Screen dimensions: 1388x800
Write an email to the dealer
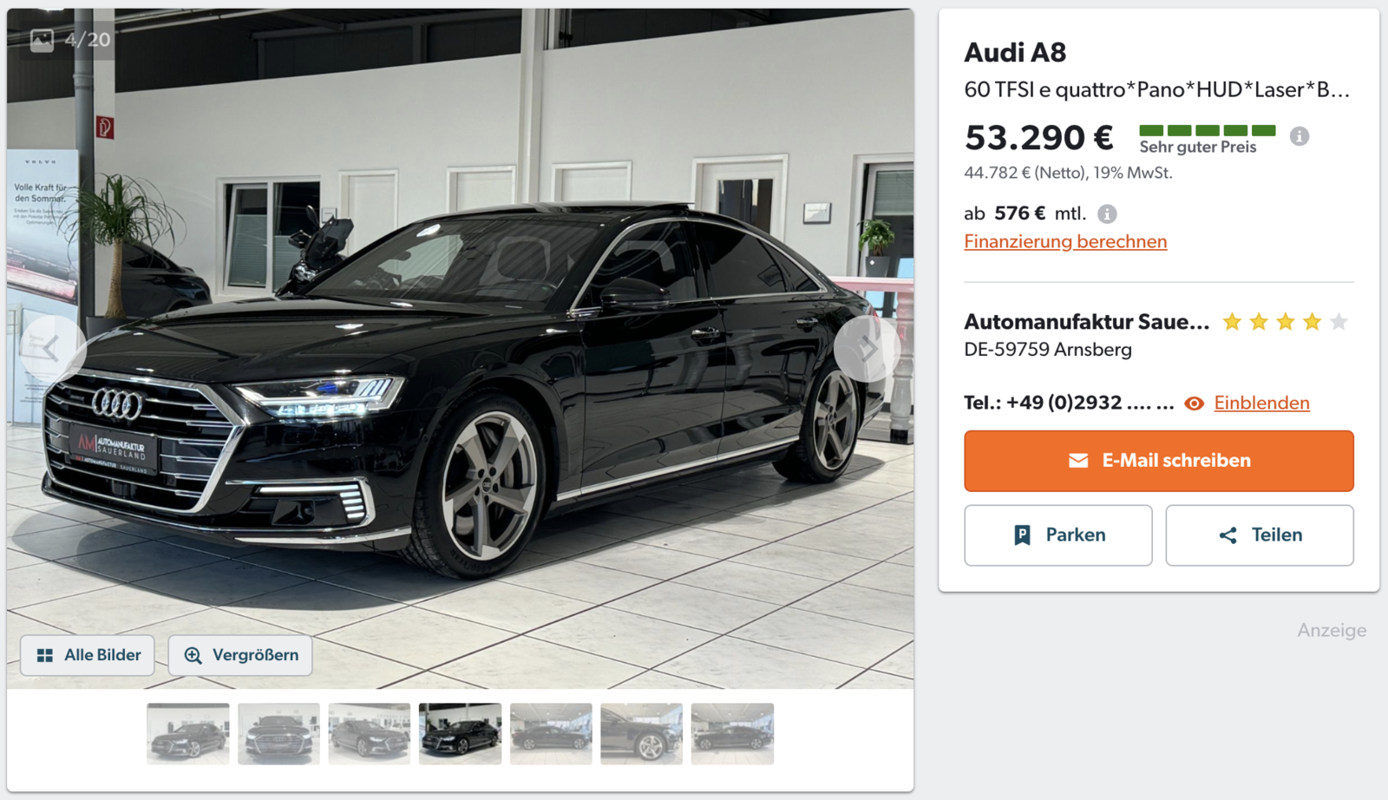[x=1158, y=461]
